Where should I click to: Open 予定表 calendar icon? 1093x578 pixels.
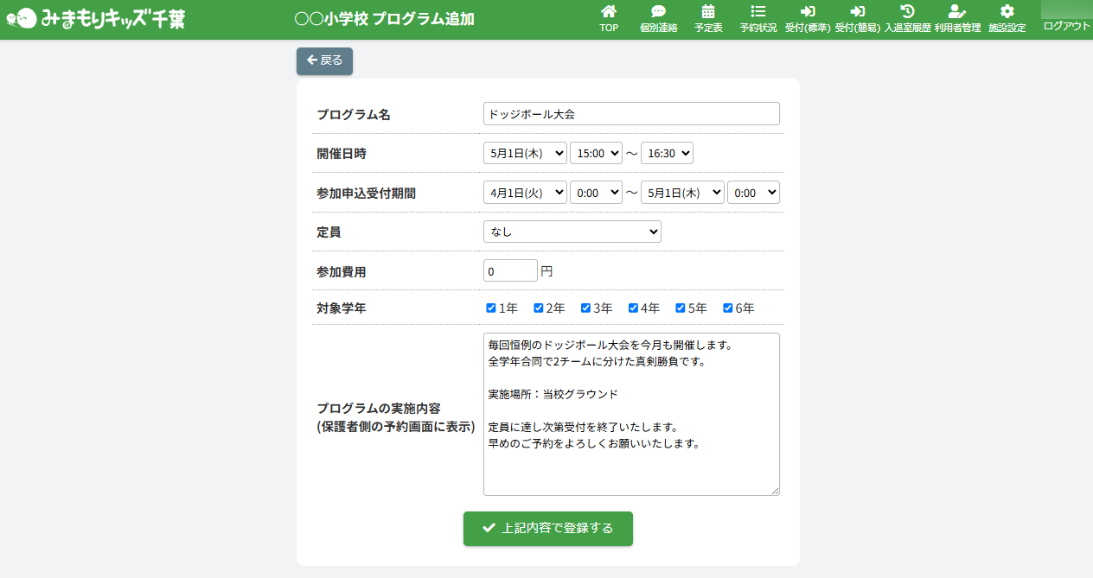tap(708, 12)
